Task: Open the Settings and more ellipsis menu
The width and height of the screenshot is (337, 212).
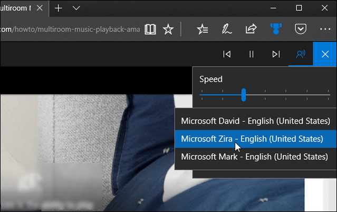Action: click(325, 29)
